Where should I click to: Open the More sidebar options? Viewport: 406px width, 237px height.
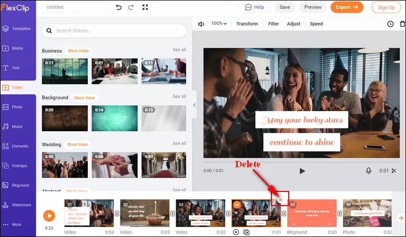[x=12, y=224]
